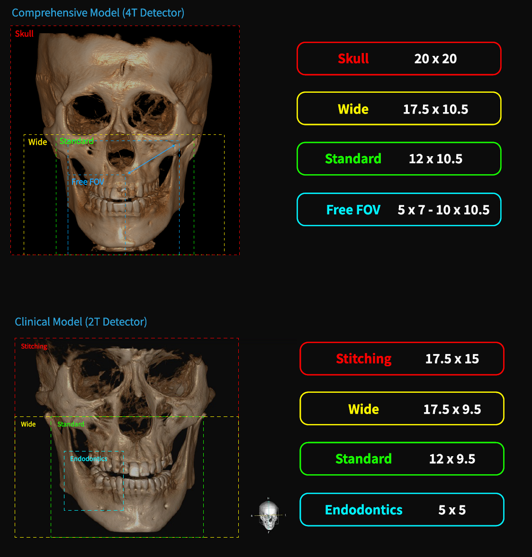Viewport: 532px width, 557px height.
Task: Click the cyan Endodontics label on the teeth
Action: (x=89, y=459)
